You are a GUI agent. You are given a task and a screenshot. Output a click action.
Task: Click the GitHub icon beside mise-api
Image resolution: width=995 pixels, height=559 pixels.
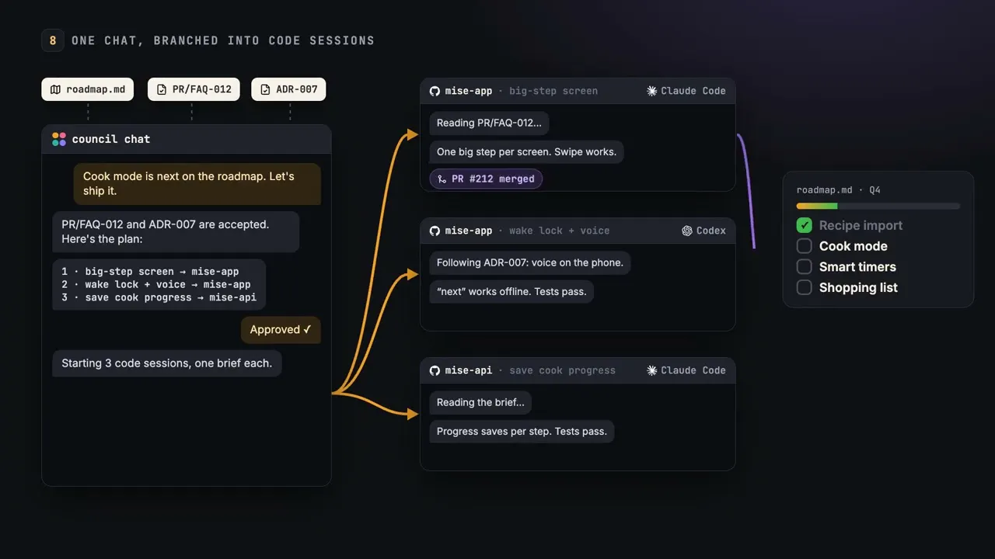click(435, 370)
